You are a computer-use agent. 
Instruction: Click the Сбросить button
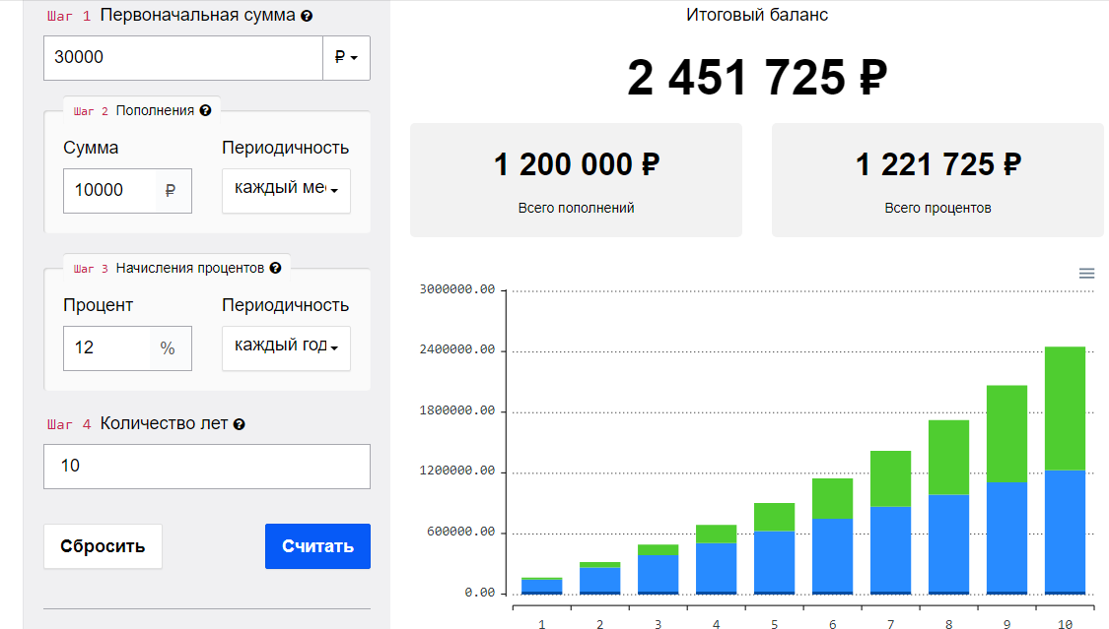(x=103, y=545)
